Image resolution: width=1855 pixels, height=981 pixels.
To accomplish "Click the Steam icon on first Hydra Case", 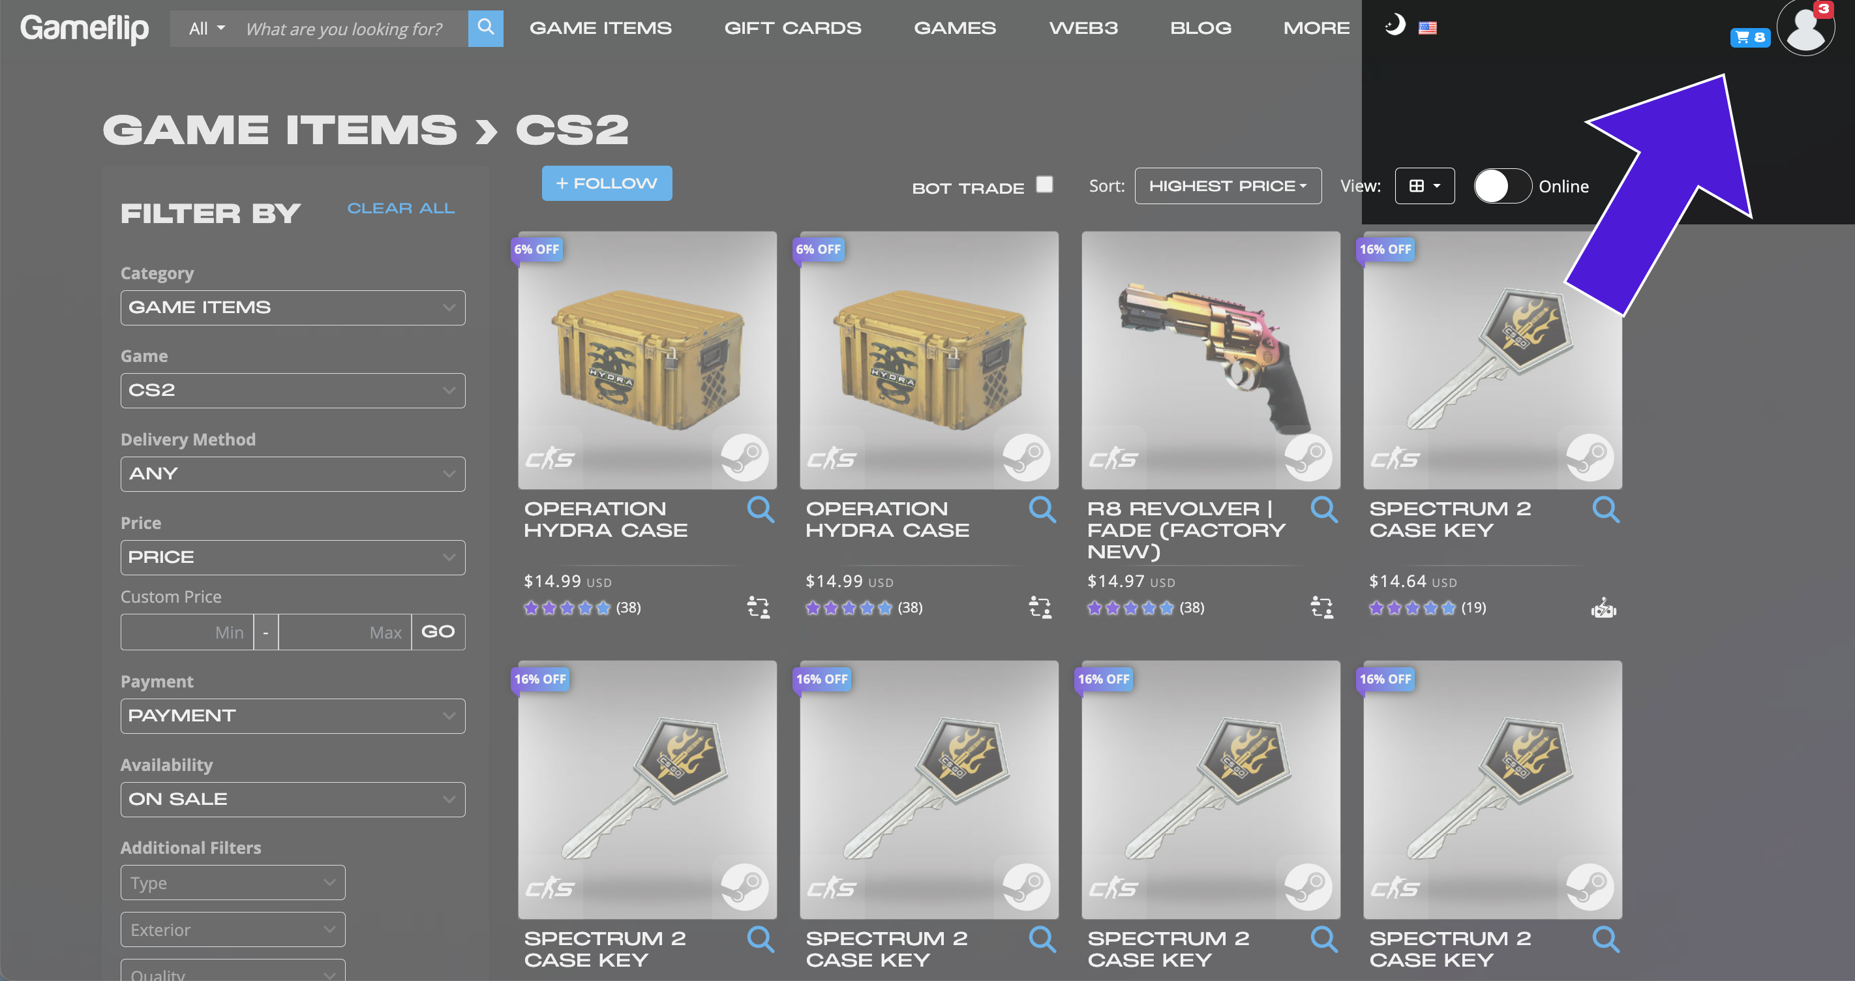I will pos(746,457).
